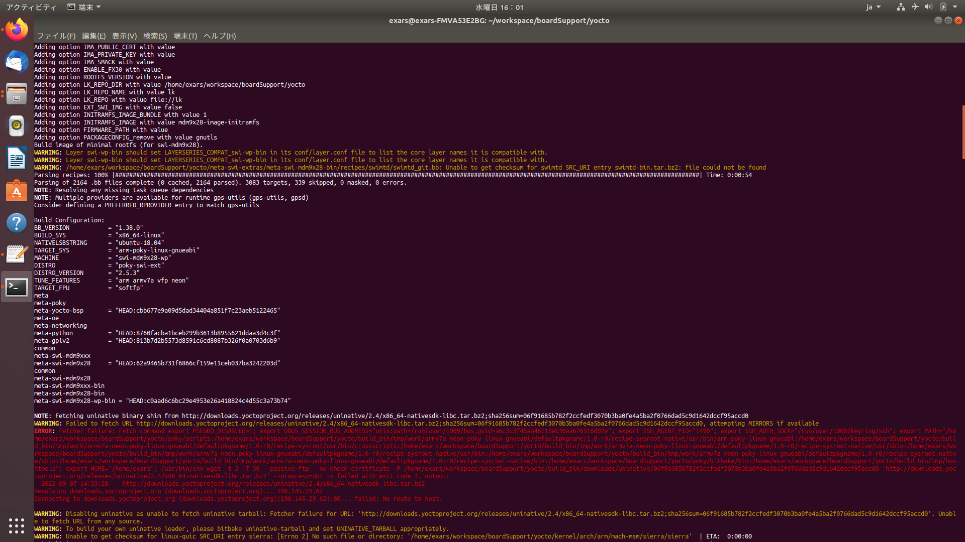965x542 pixels.
Task: Open the 編集(E) menu
Action: [x=93, y=36]
